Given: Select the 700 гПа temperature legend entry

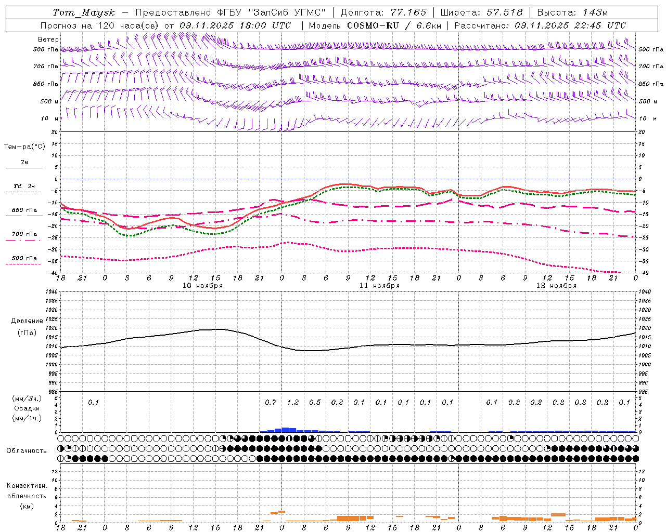Looking at the screenshot, I should tap(24, 234).
